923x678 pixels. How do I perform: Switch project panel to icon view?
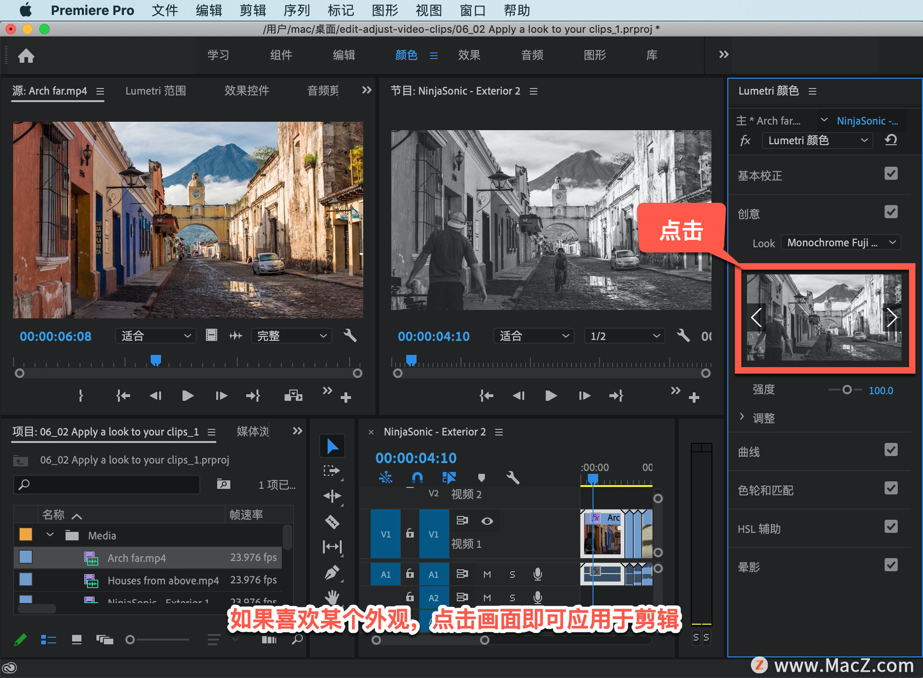click(76, 640)
